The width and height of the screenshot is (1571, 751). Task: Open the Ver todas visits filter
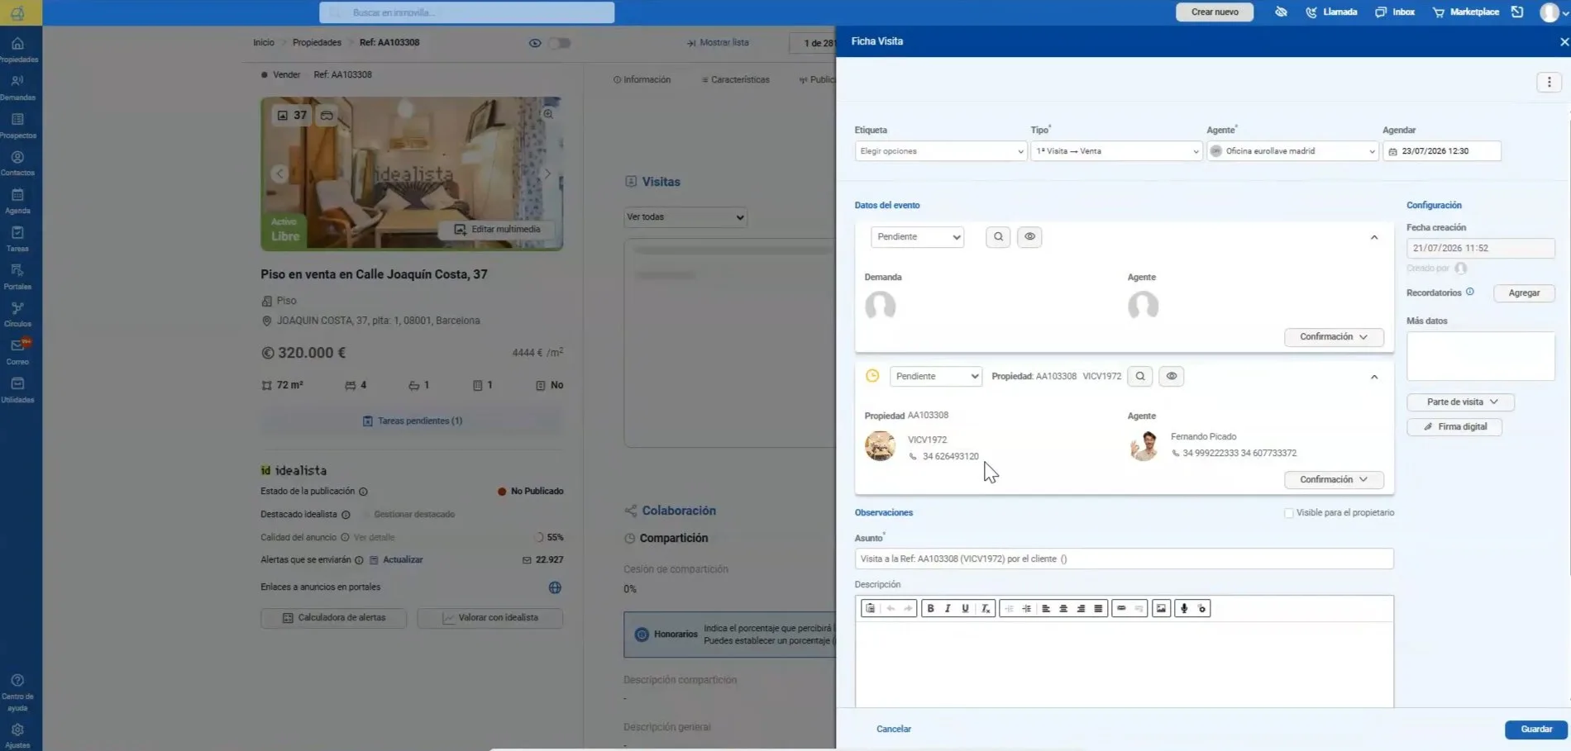(685, 217)
